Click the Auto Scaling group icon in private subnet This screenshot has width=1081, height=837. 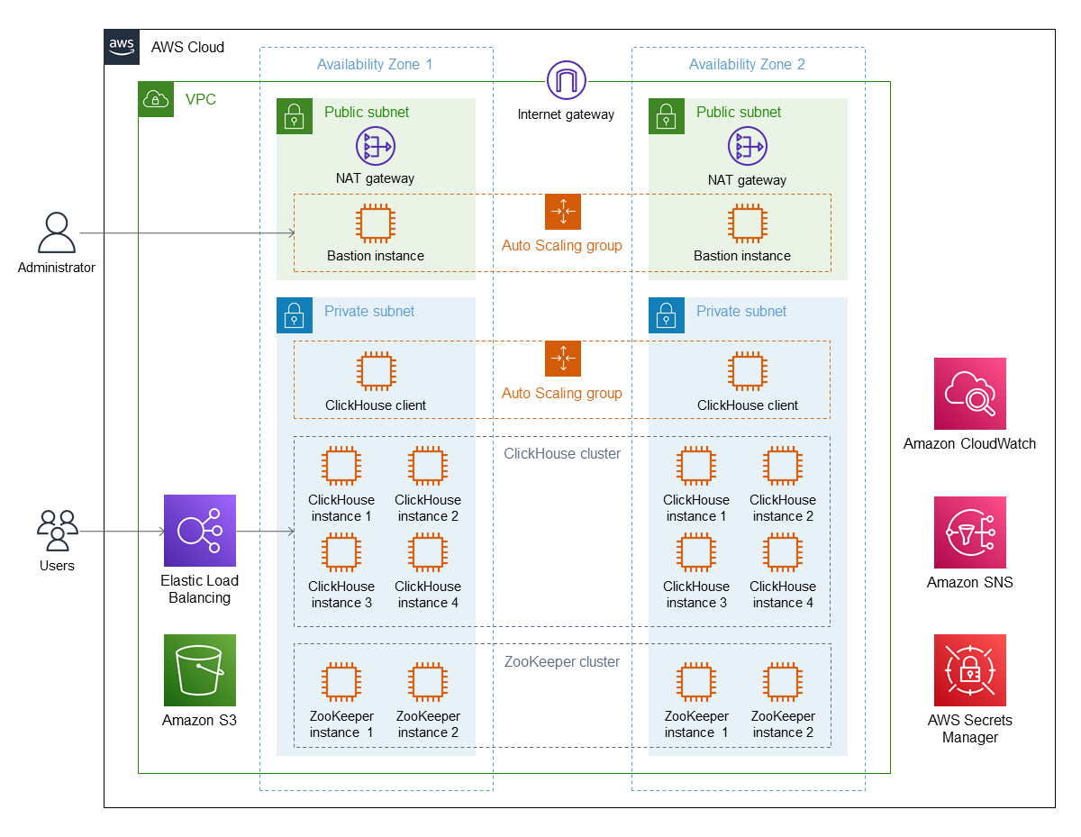(563, 359)
